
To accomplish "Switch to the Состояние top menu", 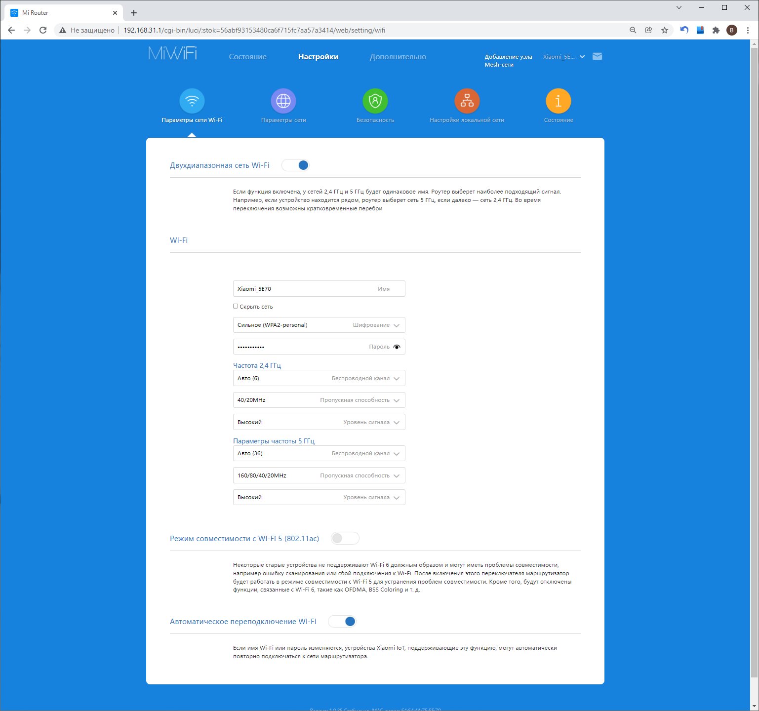I will (x=248, y=57).
